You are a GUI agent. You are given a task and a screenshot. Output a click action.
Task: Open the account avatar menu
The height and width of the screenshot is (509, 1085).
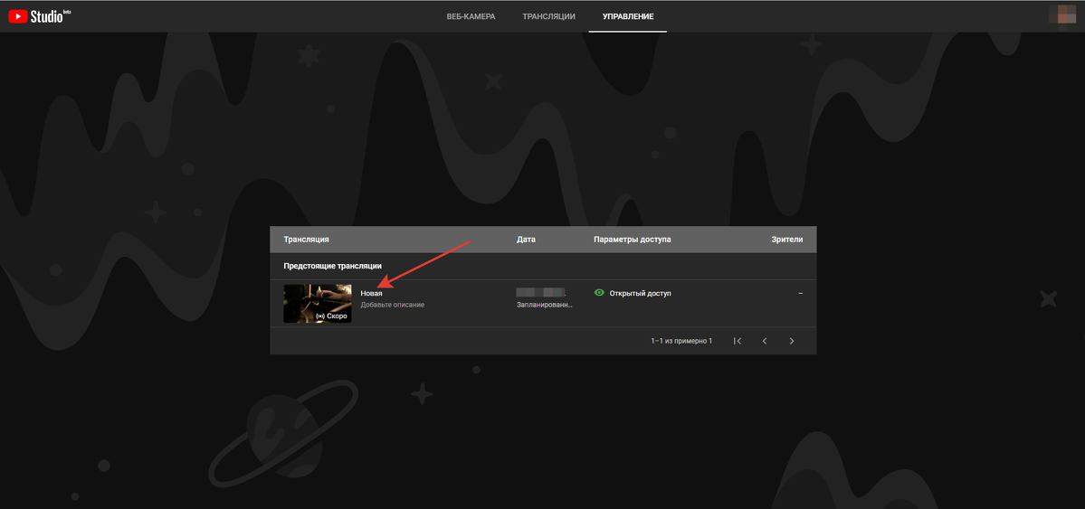(x=1062, y=15)
